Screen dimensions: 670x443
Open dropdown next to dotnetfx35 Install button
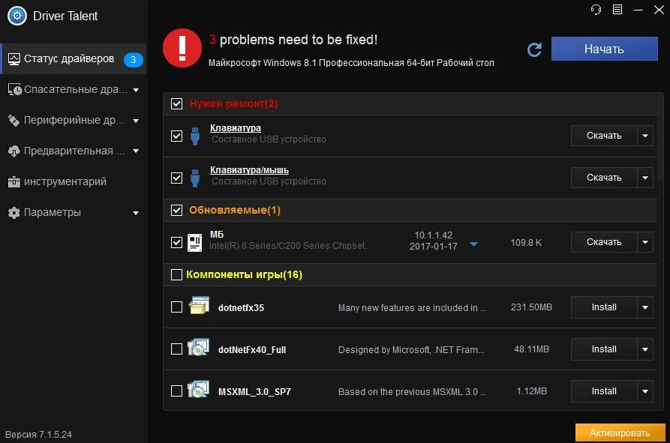(x=645, y=307)
